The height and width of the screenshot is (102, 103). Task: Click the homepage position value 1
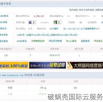pyautogui.click(x=79, y=56)
